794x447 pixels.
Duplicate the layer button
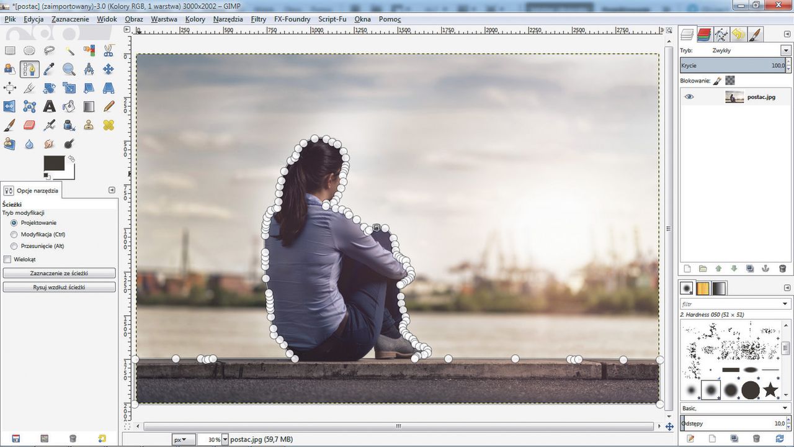[750, 269]
